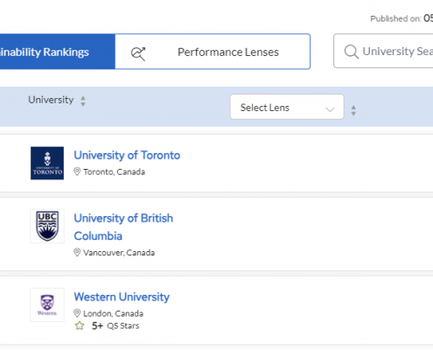Viewport: 433px width, 350px height.
Task: Click the Western University logo
Action: click(47, 305)
